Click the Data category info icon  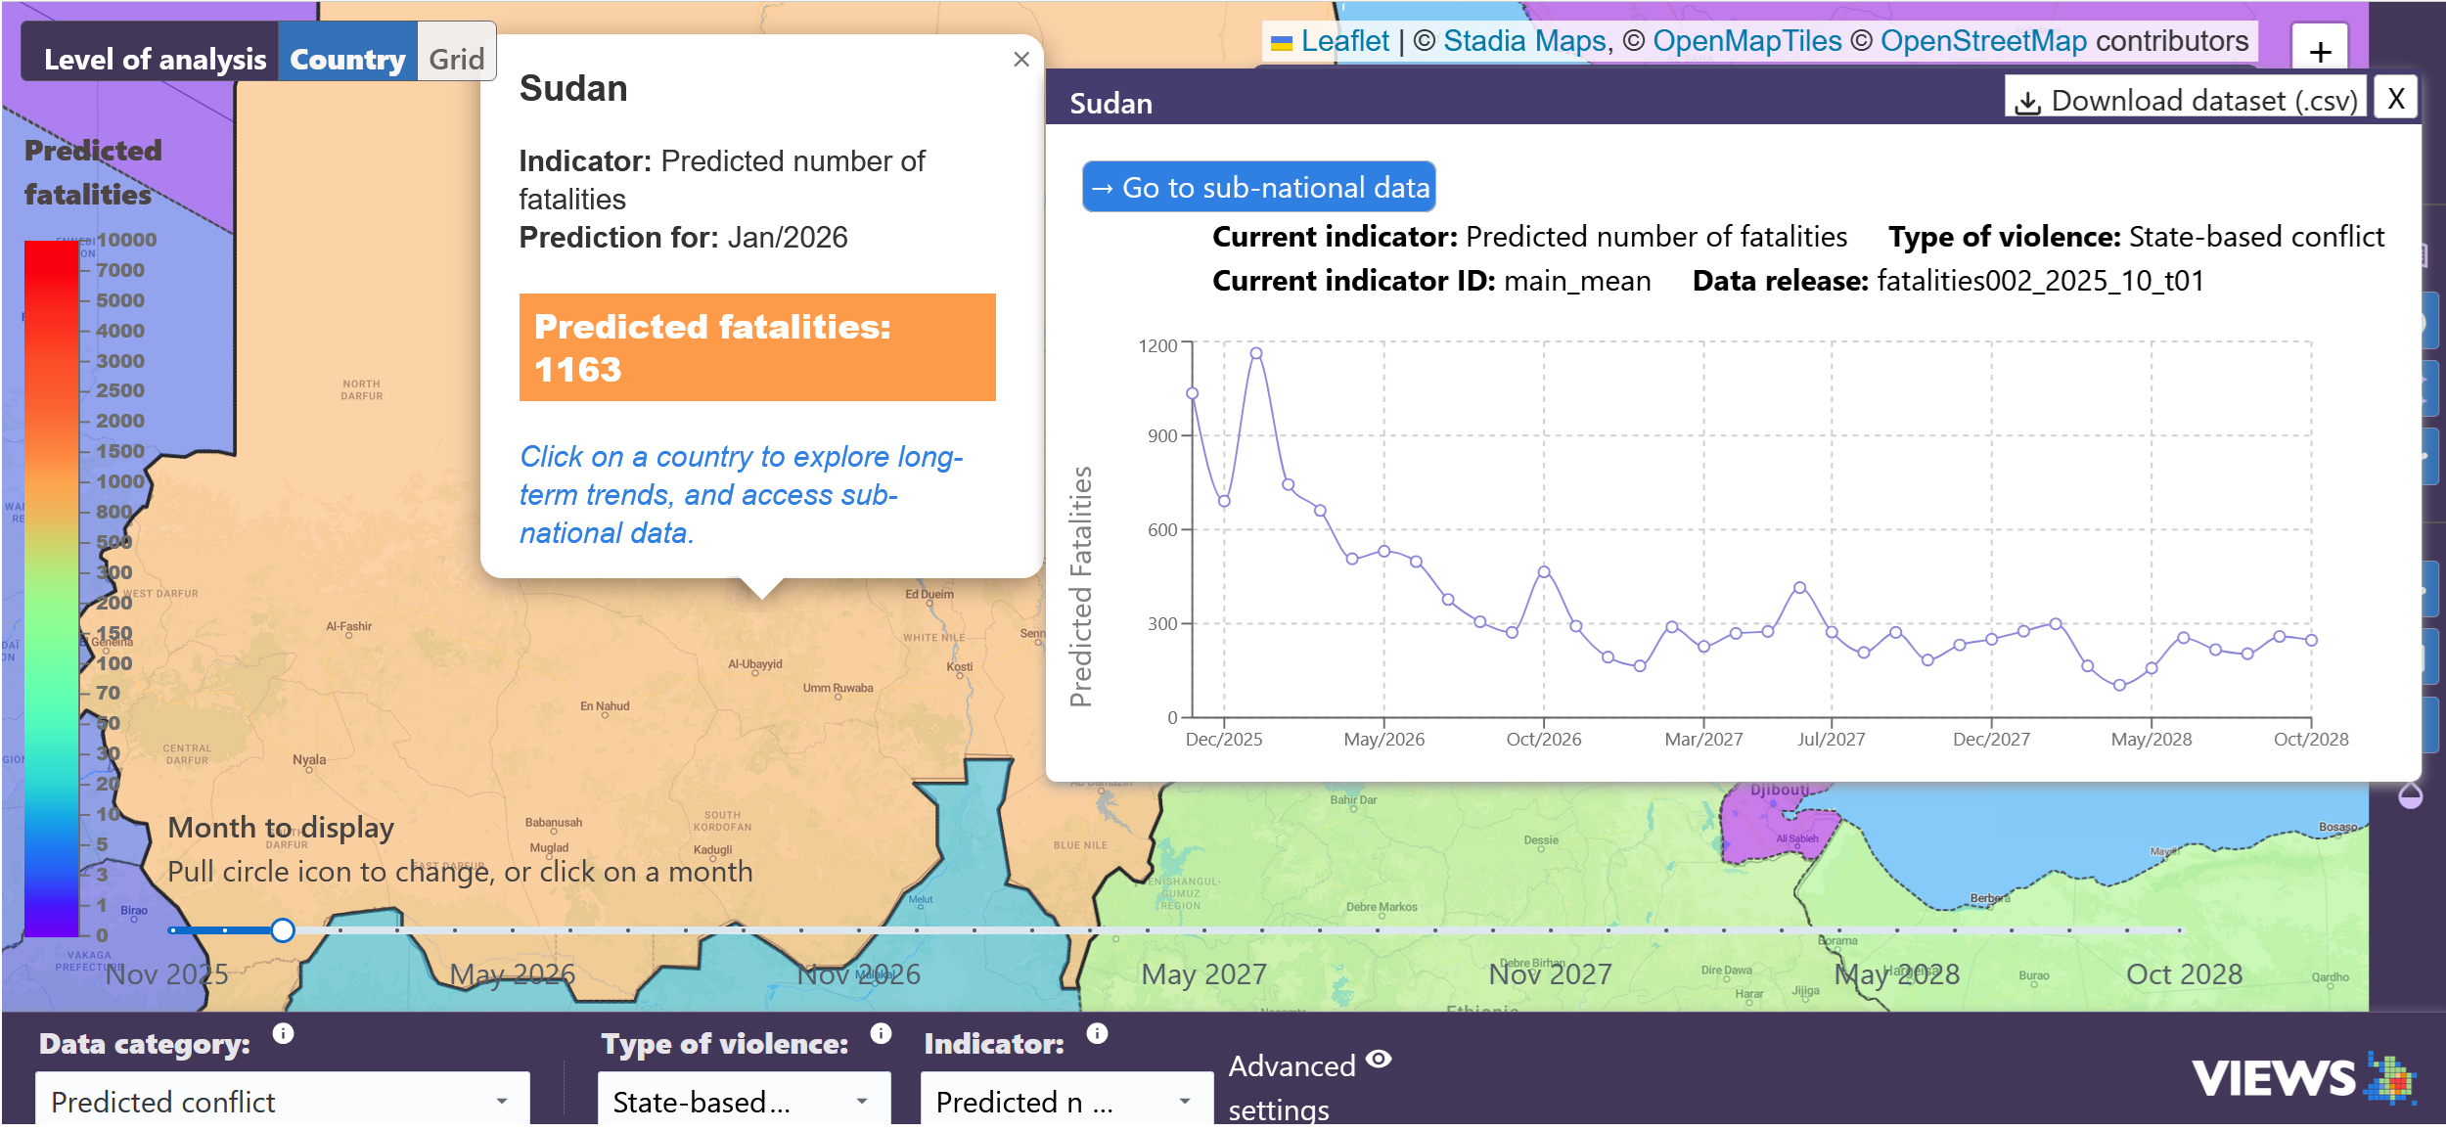283,1033
